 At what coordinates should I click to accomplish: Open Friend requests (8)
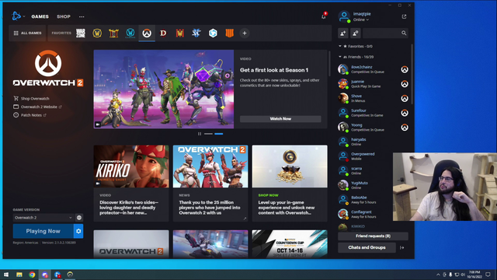pos(373,236)
